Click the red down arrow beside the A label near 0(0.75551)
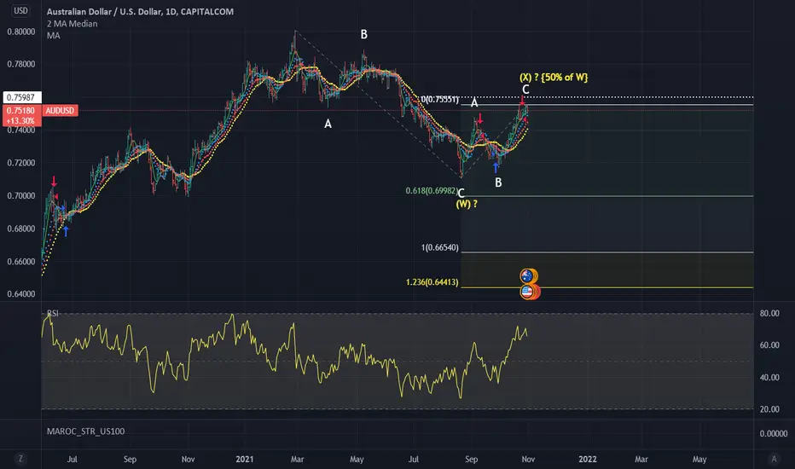This screenshot has height=469, width=795. pos(480,119)
